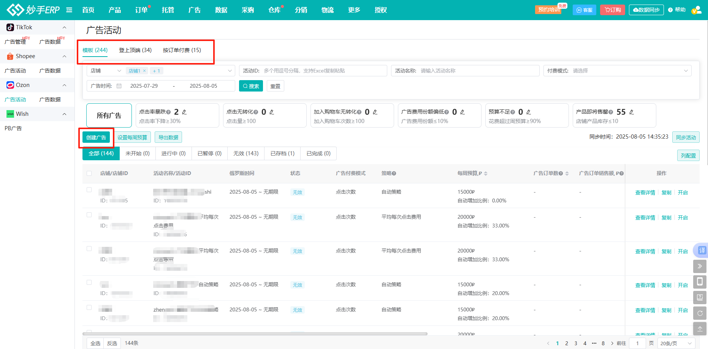Click the translate floating icon
The height and width of the screenshot is (349, 708).
pyautogui.click(x=701, y=250)
